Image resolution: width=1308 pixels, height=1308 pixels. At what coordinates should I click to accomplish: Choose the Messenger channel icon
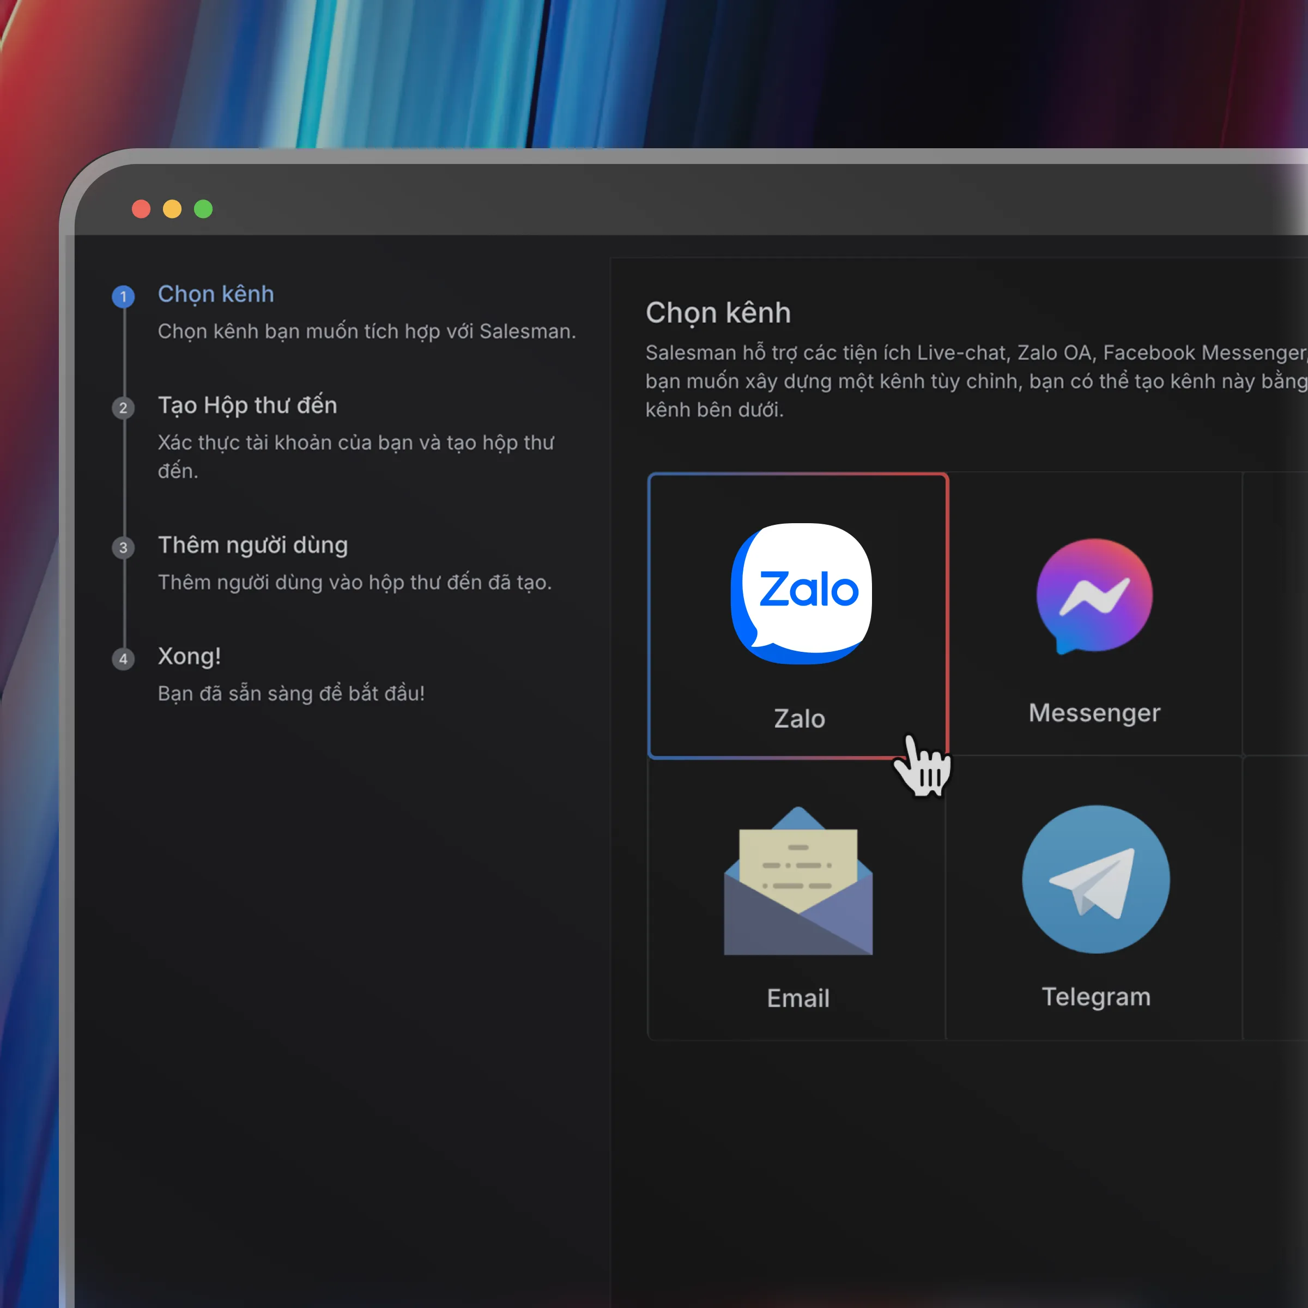[1095, 596]
